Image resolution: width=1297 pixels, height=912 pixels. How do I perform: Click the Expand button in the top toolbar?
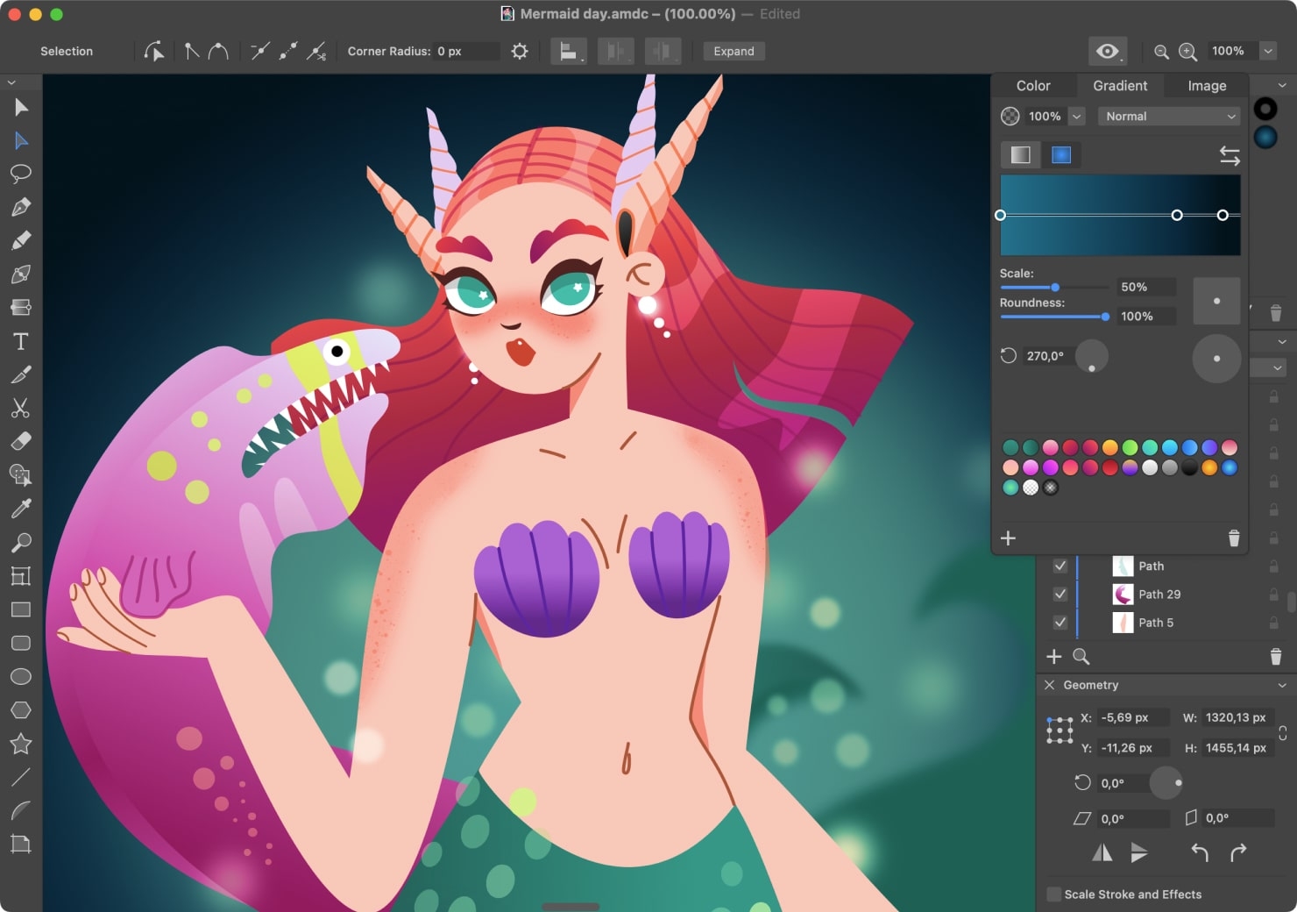[x=734, y=52]
